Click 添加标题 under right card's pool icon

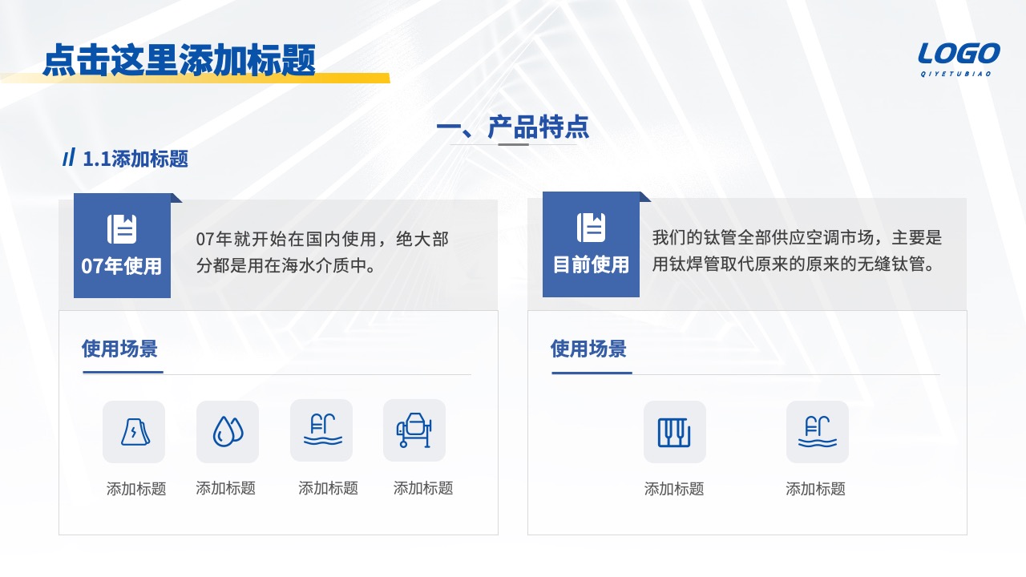click(x=815, y=489)
